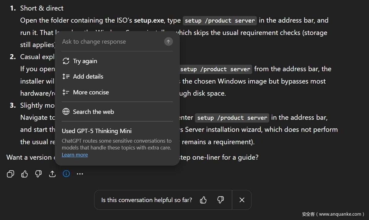Image resolution: width=369 pixels, height=220 pixels.
Task: Click the Used GPT-5 Thinking Mini label
Action: [x=97, y=131]
